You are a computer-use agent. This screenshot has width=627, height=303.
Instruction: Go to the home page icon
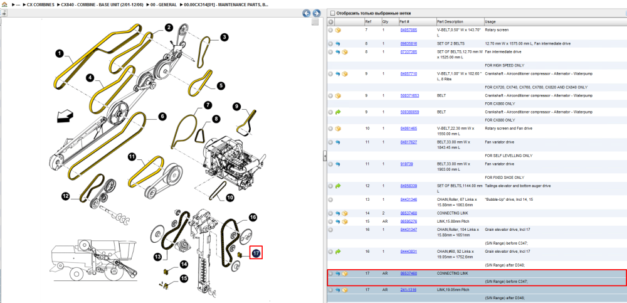[x=4, y=4]
